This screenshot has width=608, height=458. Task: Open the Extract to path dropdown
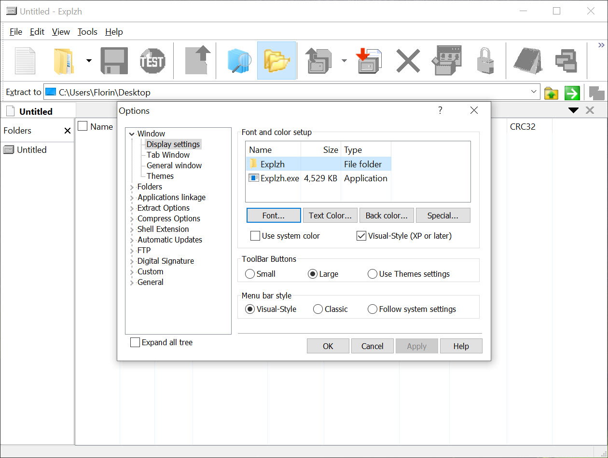[534, 92]
